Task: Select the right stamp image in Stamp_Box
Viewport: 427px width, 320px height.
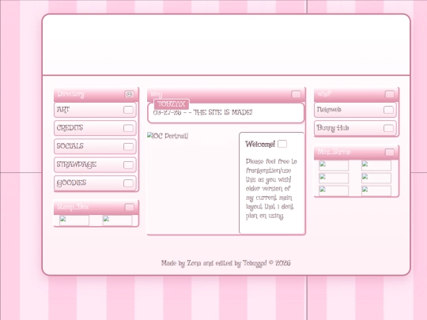Action: [x=117, y=220]
